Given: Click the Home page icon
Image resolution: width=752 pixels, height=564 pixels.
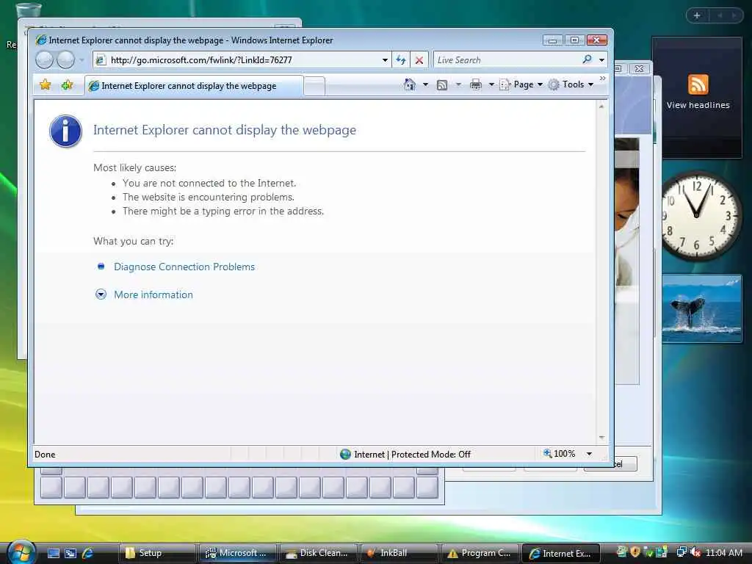Looking at the screenshot, I should pos(410,84).
